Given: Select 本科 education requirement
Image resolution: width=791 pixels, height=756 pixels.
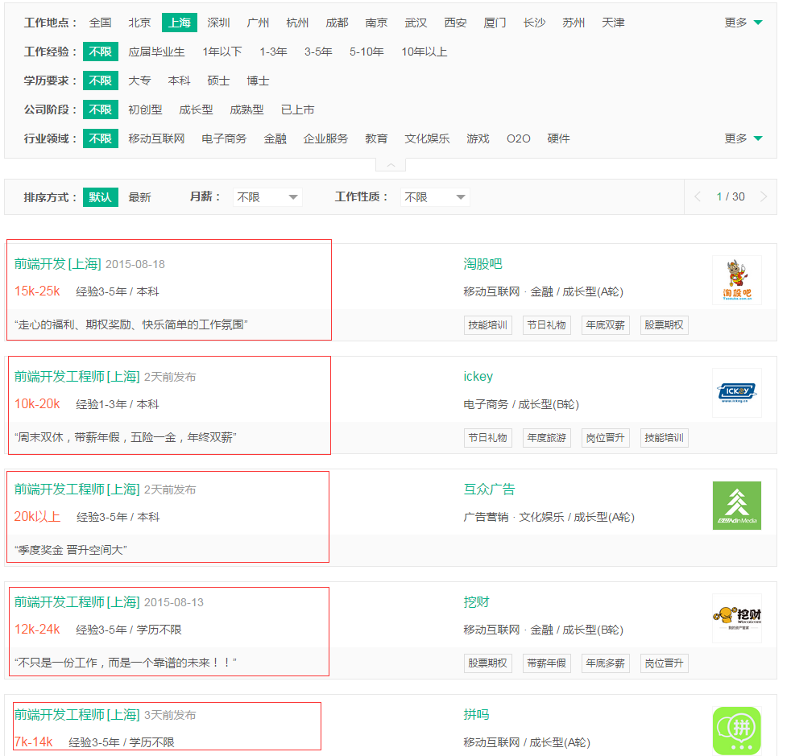Looking at the screenshot, I should coord(179,81).
